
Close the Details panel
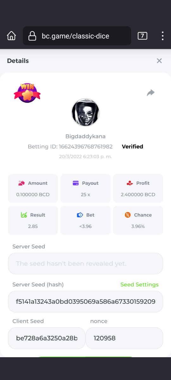[159, 61]
